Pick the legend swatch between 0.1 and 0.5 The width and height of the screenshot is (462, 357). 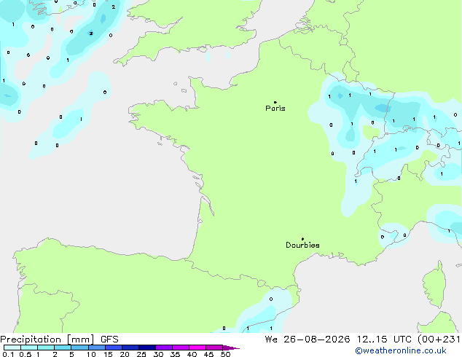(12, 348)
